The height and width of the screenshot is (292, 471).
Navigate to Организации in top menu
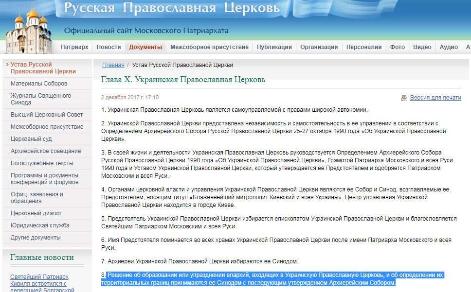(x=319, y=47)
